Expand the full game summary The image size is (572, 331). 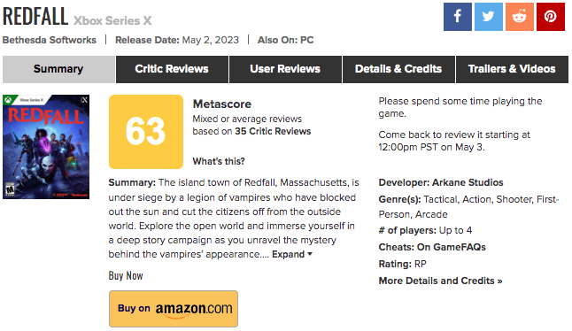(288, 254)
